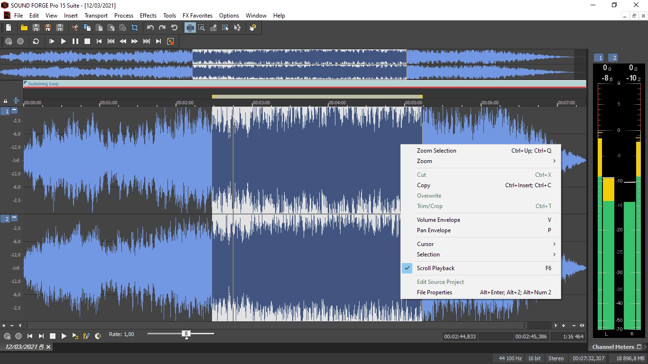
Task: Expand the Cursor submenu
Action: point(481,244)
